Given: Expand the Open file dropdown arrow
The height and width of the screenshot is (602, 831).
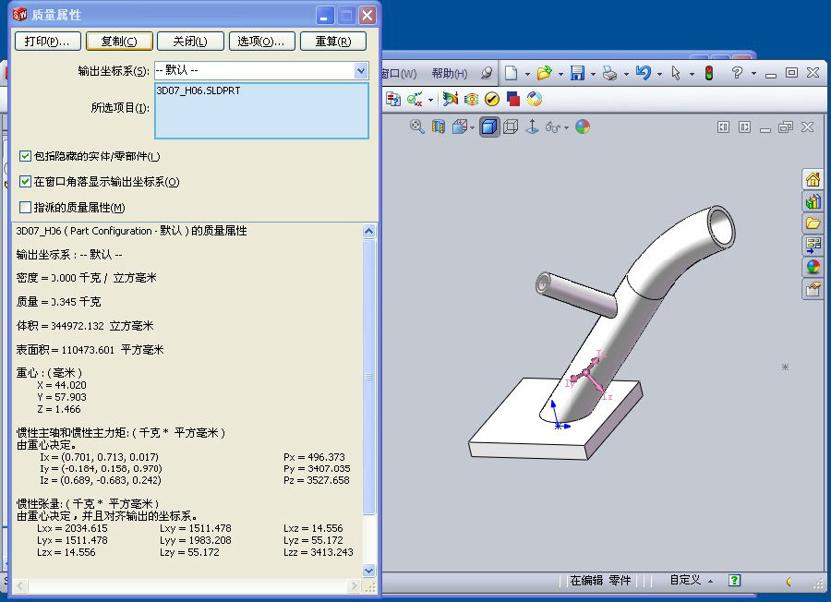Looking at the screenshot, I should (560, 74).
